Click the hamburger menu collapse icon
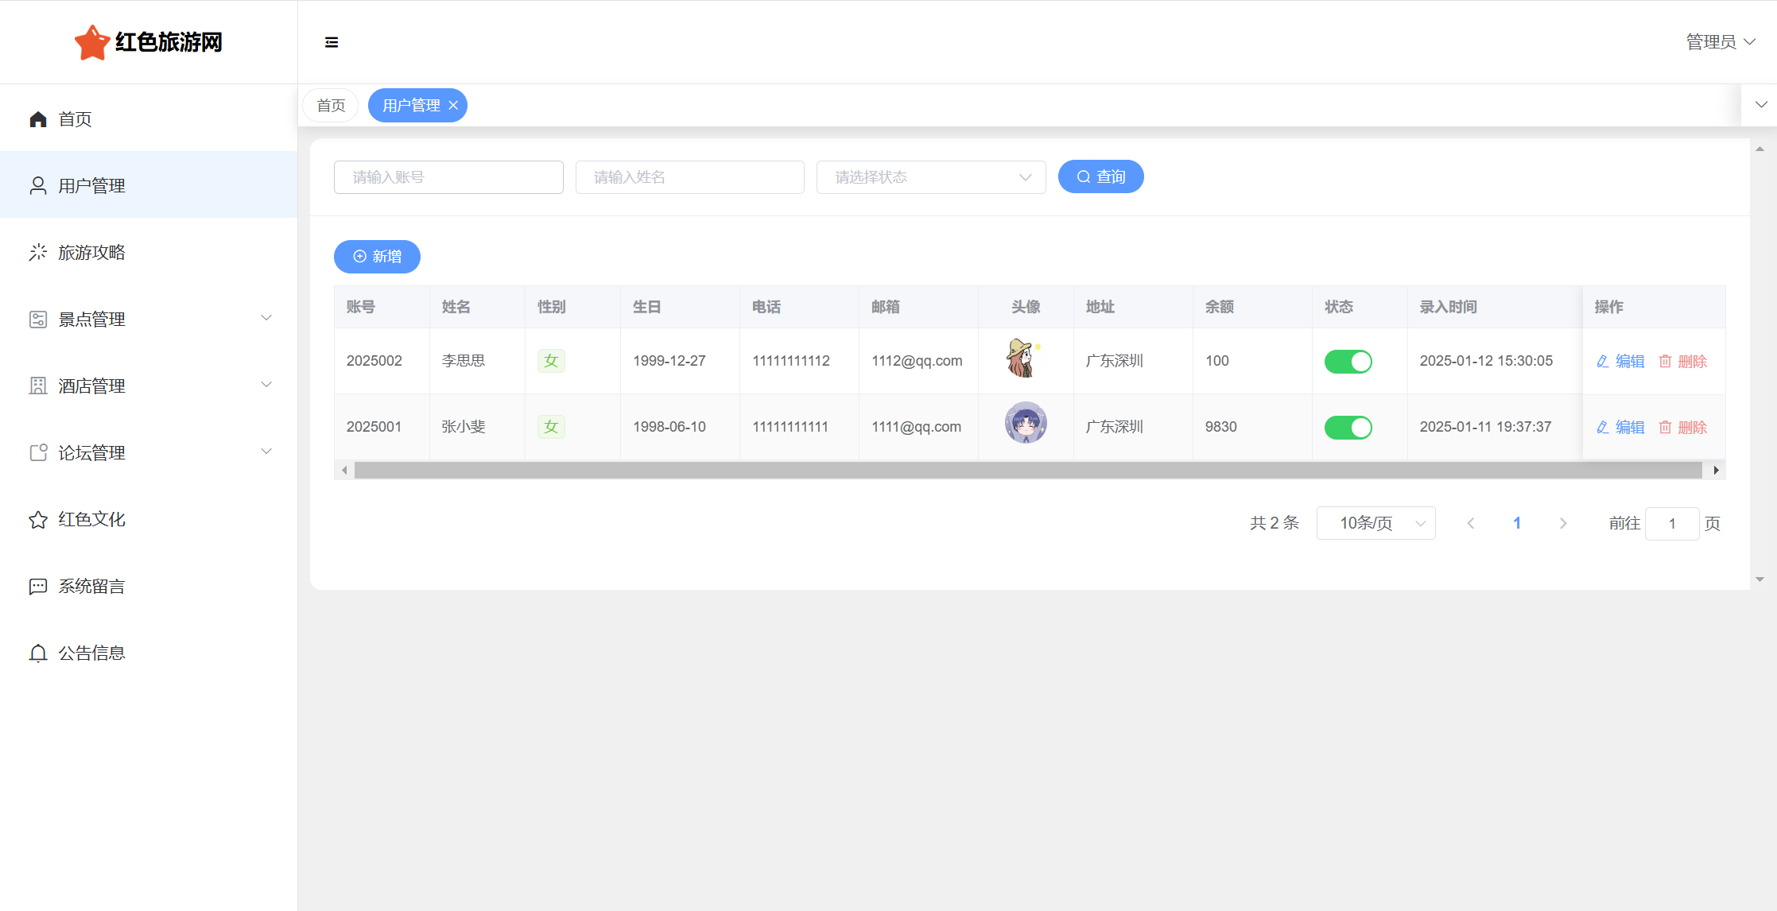 [332, 42]
